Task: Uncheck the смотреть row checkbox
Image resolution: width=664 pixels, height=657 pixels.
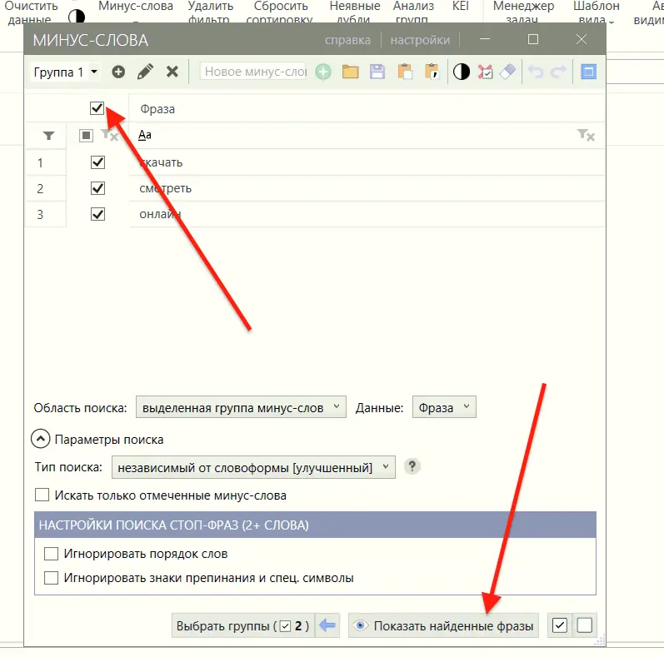Action: tap(97, 188)
